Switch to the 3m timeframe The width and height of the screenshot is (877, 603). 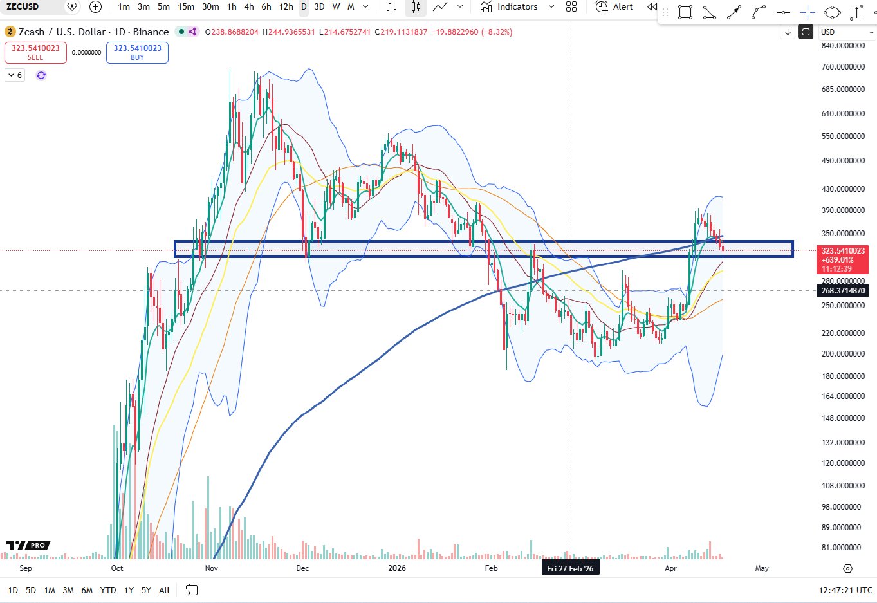click(x=143, y=6)
